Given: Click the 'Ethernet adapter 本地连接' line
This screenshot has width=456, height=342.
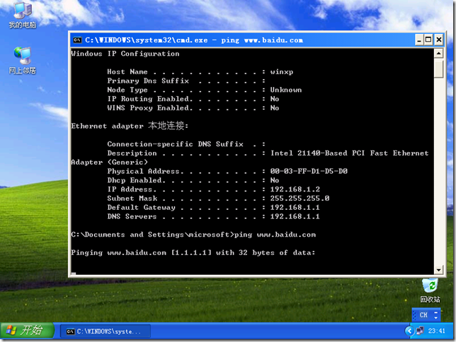Looking at the screenshot, I should click(130, 126).
